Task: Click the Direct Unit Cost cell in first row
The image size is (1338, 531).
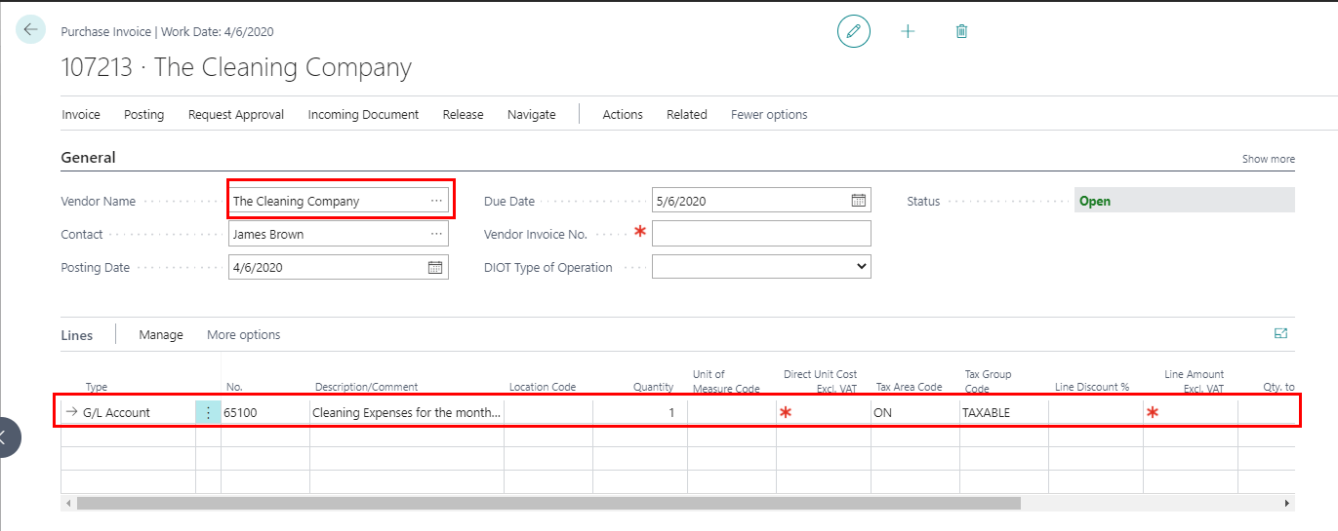Action: coord(824,412)
